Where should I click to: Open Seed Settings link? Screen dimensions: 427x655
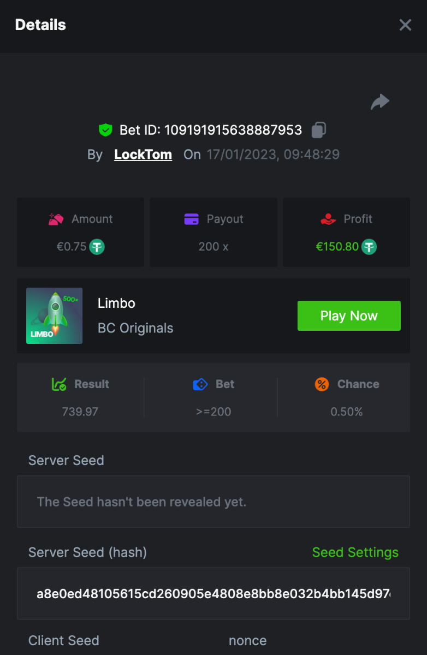(355, 552)
